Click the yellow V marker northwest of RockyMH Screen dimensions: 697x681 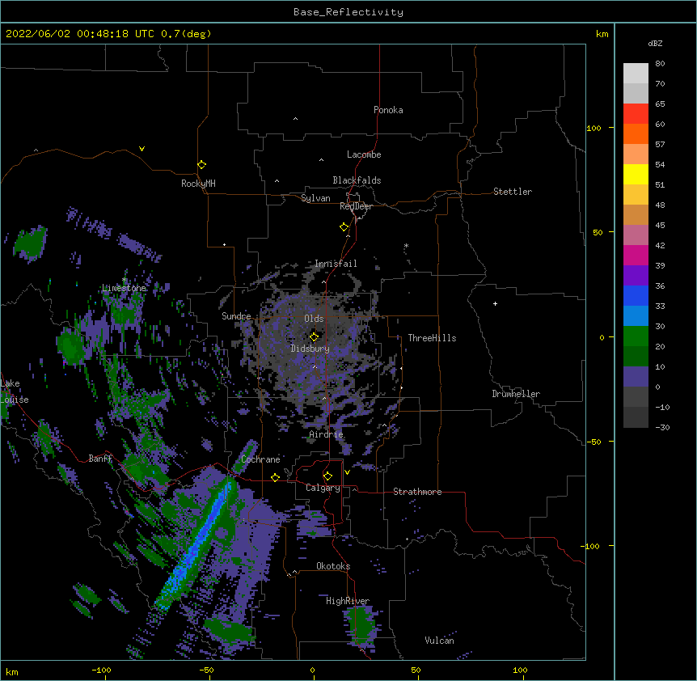click(x=142, y=149)
